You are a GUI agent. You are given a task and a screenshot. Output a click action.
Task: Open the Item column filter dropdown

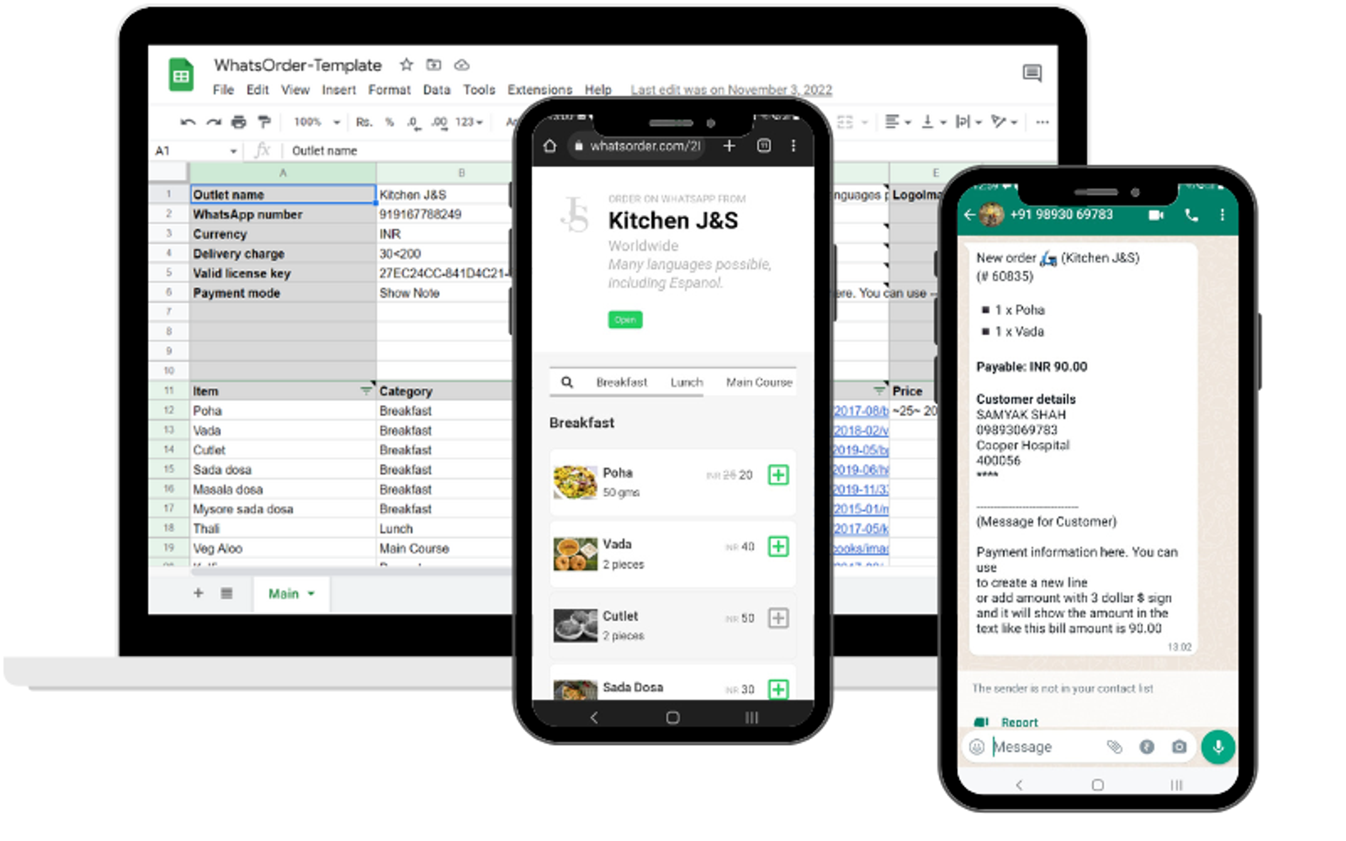point(366,390)
